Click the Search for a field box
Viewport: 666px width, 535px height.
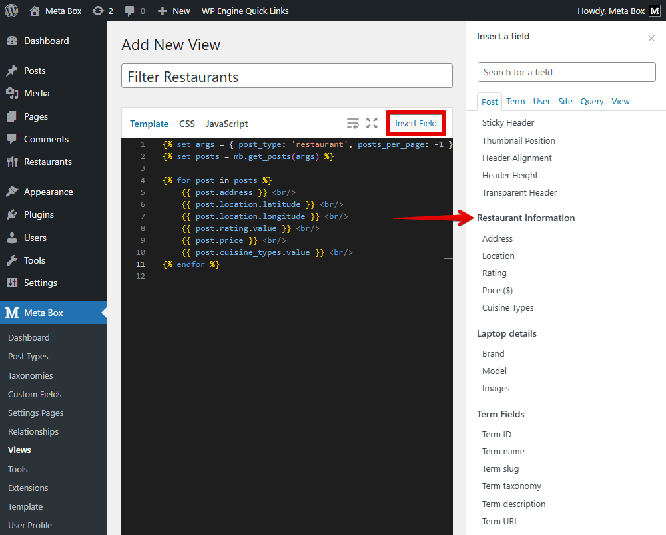pos(566,71)
